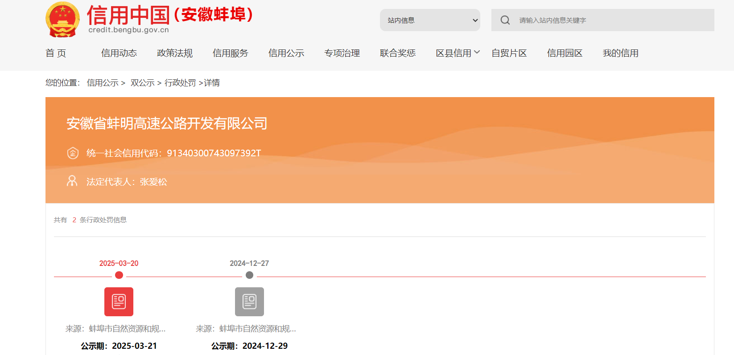This screenshot has height=355, width=734.
Task: Click the 共有 2 条行政处罚信息 count text
Action: click(90, 220)
